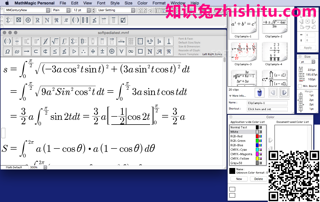Image resolution: width=320 pixels, height=202 pixels.
Task: Open the Style menu
Action: click(115, 3)
